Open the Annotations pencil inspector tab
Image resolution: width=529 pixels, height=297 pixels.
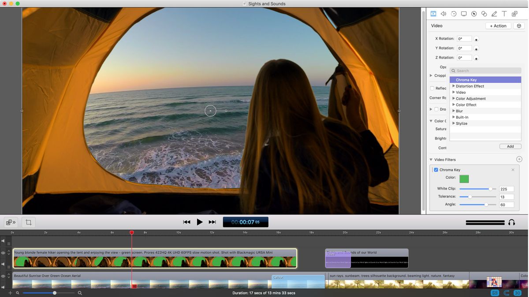[x=494, y=14]
